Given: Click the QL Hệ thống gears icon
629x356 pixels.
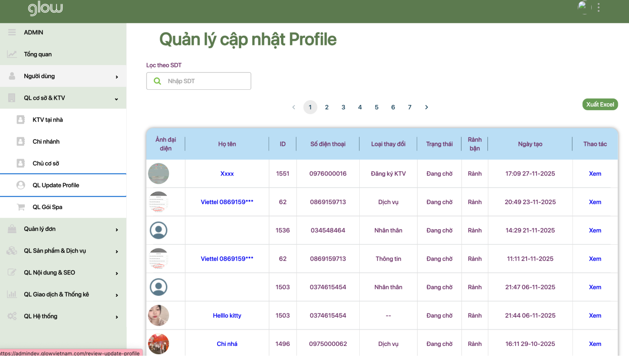Looking at the screenshot, I should pos(12,316).
